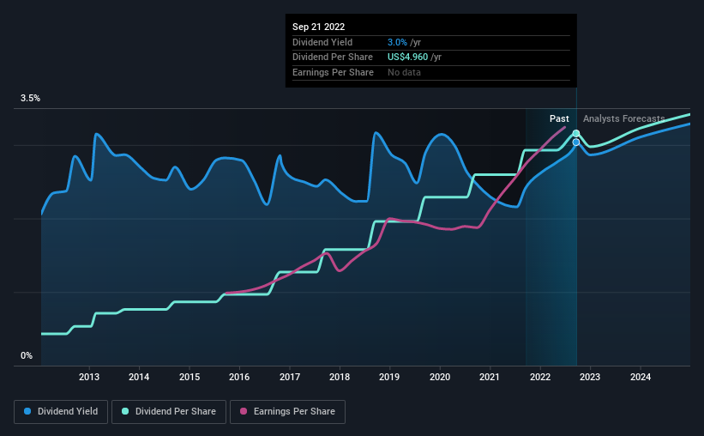Toggle the Dividend Per Share legend button
This screenshot has width=704, height=436.
click(169, 412)
